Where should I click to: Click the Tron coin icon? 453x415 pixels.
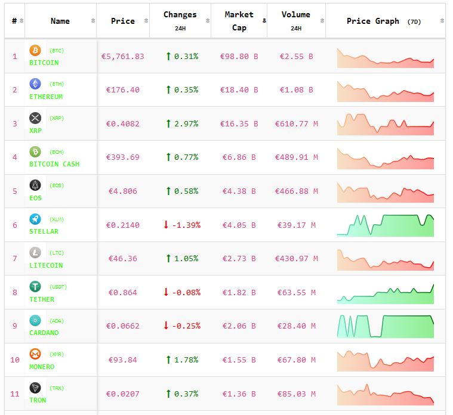[35, 388]
